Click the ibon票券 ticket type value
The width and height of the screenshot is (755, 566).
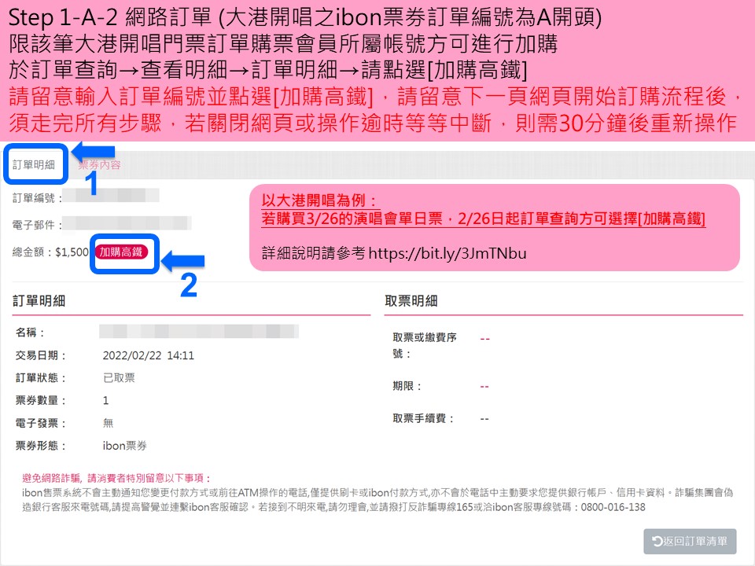[x=125, y=446]
